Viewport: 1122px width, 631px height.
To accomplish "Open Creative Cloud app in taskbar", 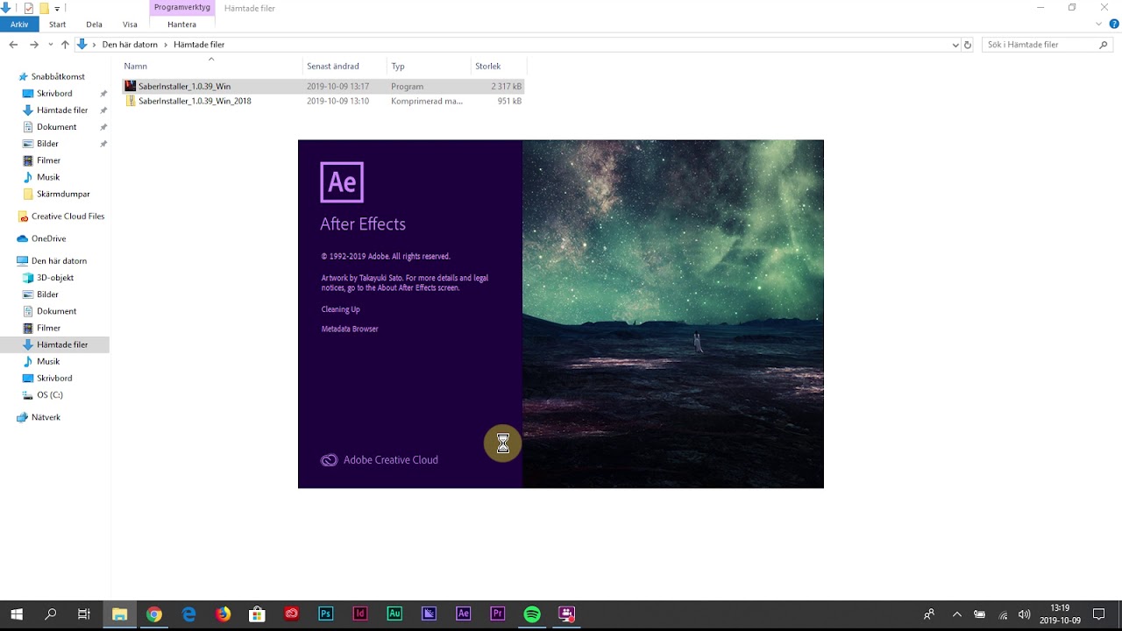I will coord(291,614).
